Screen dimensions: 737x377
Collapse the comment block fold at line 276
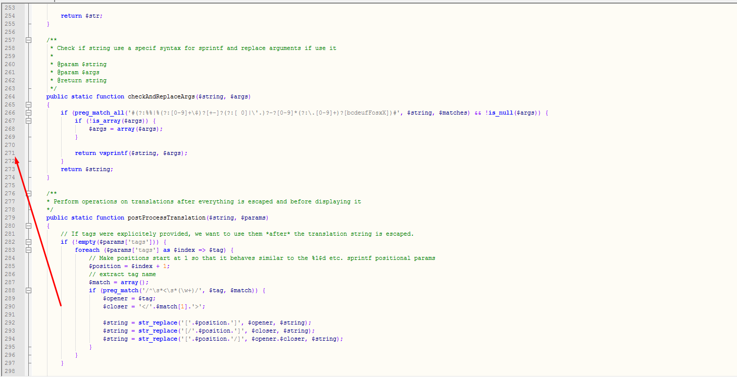point(29,193)
